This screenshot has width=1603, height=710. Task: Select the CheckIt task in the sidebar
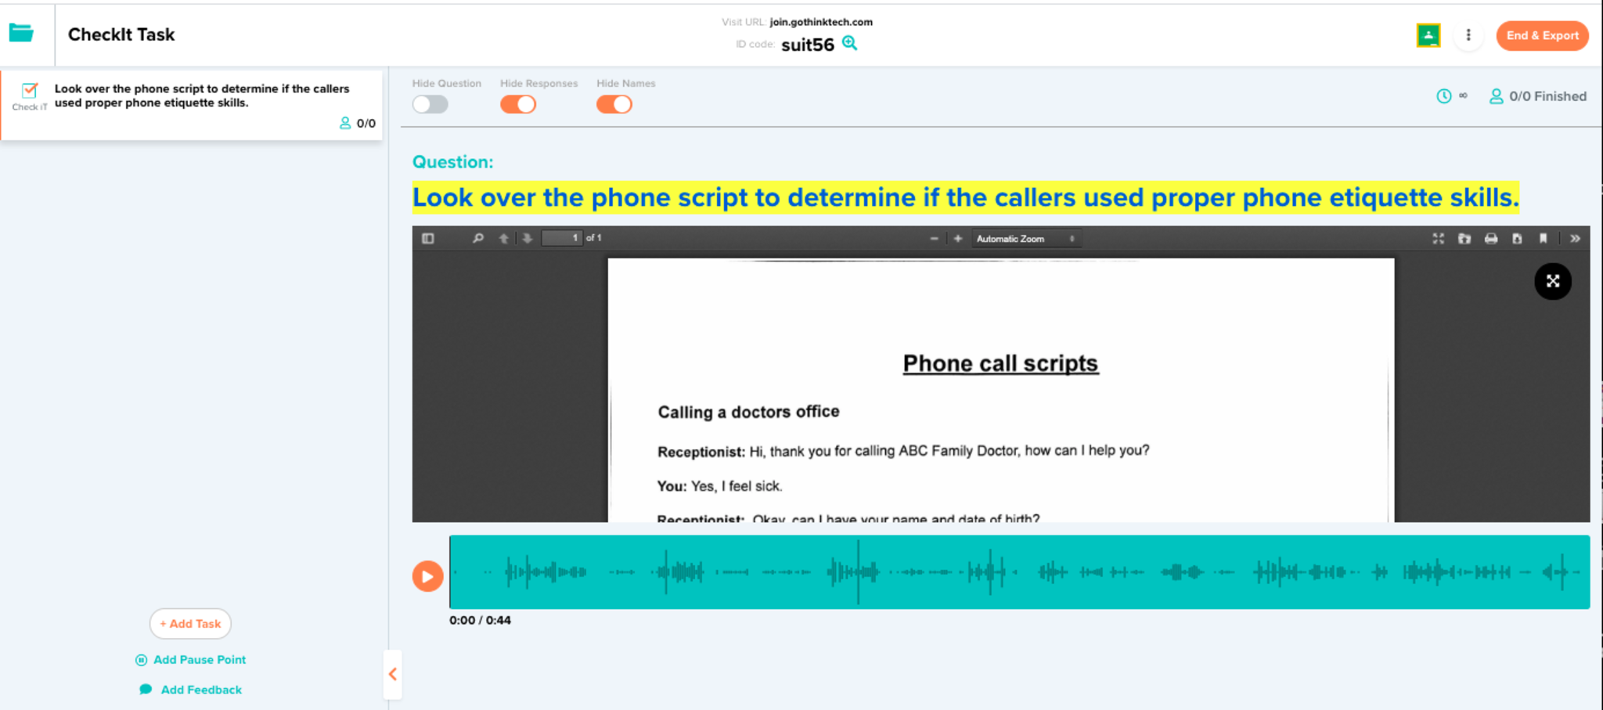(192, 105)
